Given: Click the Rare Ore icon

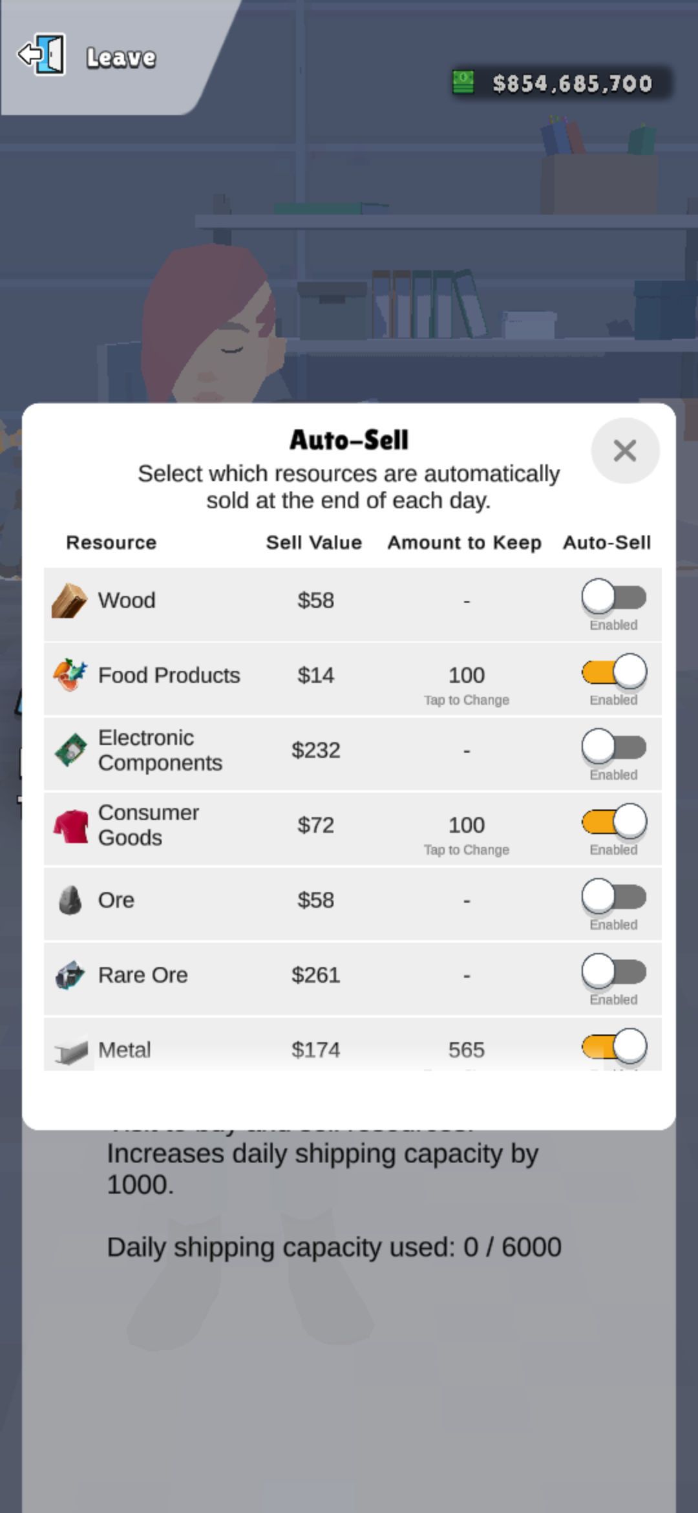Looking at the screenshot, I should coord(70,975).
